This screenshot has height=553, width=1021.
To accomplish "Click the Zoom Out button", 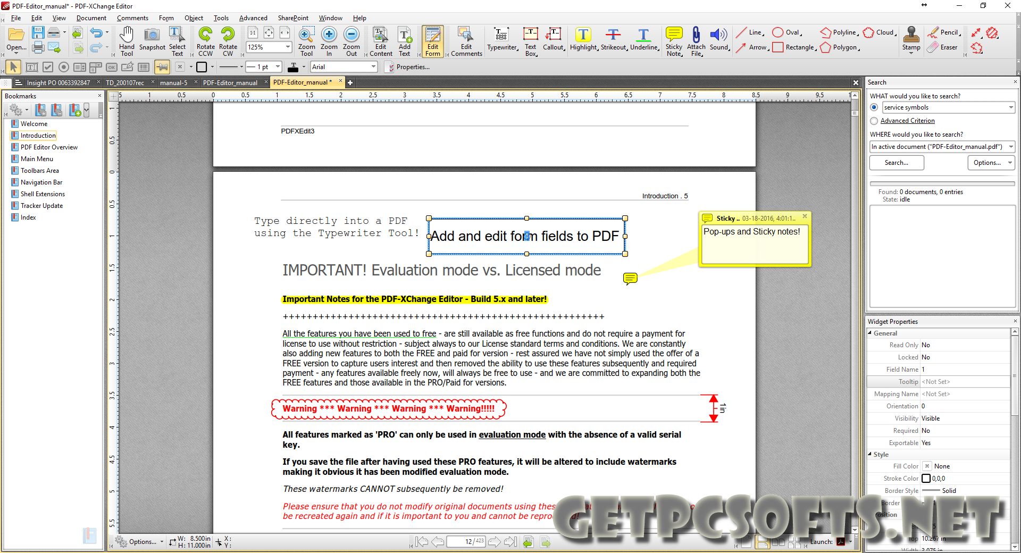I will coord(352,41).
